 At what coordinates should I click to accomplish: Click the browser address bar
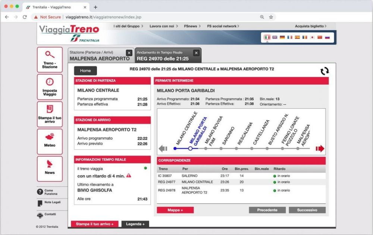coord(149,17)
